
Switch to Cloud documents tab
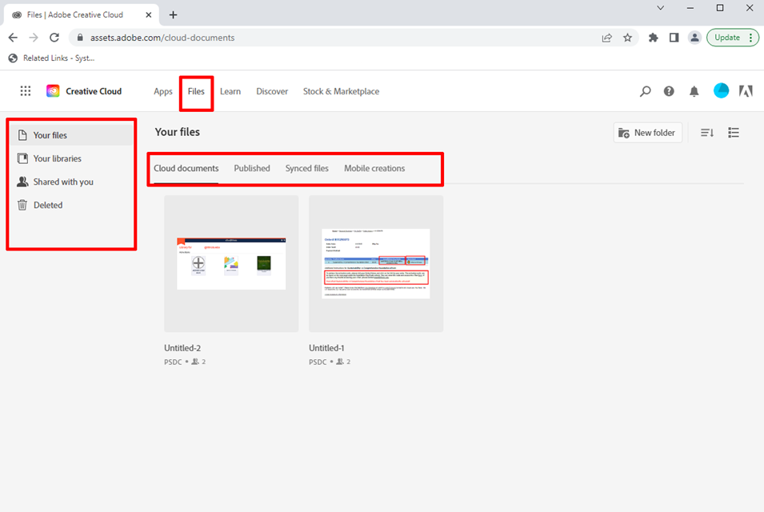(186, 168)
